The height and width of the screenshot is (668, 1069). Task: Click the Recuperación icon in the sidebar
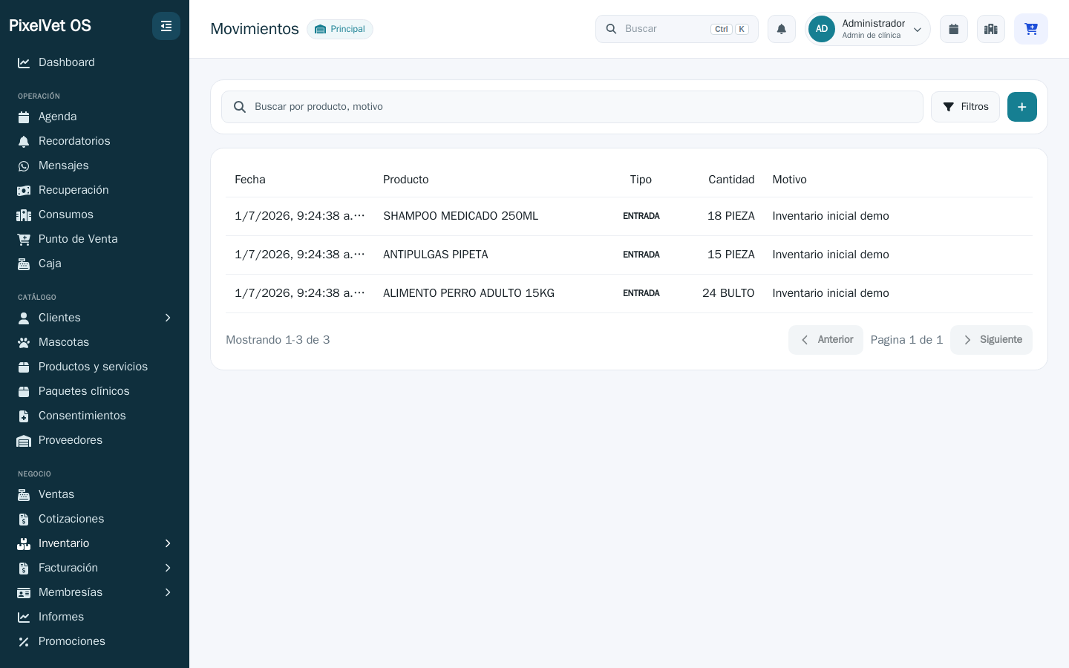(x=24, y=191)
